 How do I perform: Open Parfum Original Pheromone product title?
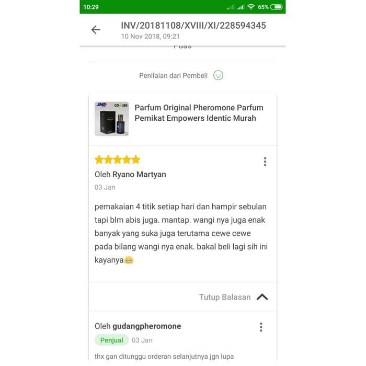tap(199, 113)
